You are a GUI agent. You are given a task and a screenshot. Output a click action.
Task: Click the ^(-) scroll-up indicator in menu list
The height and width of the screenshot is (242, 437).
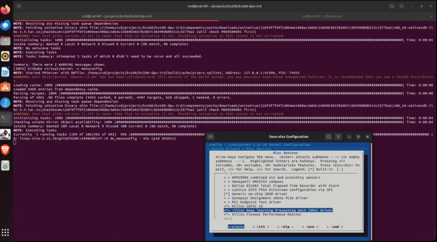(228, 173)
